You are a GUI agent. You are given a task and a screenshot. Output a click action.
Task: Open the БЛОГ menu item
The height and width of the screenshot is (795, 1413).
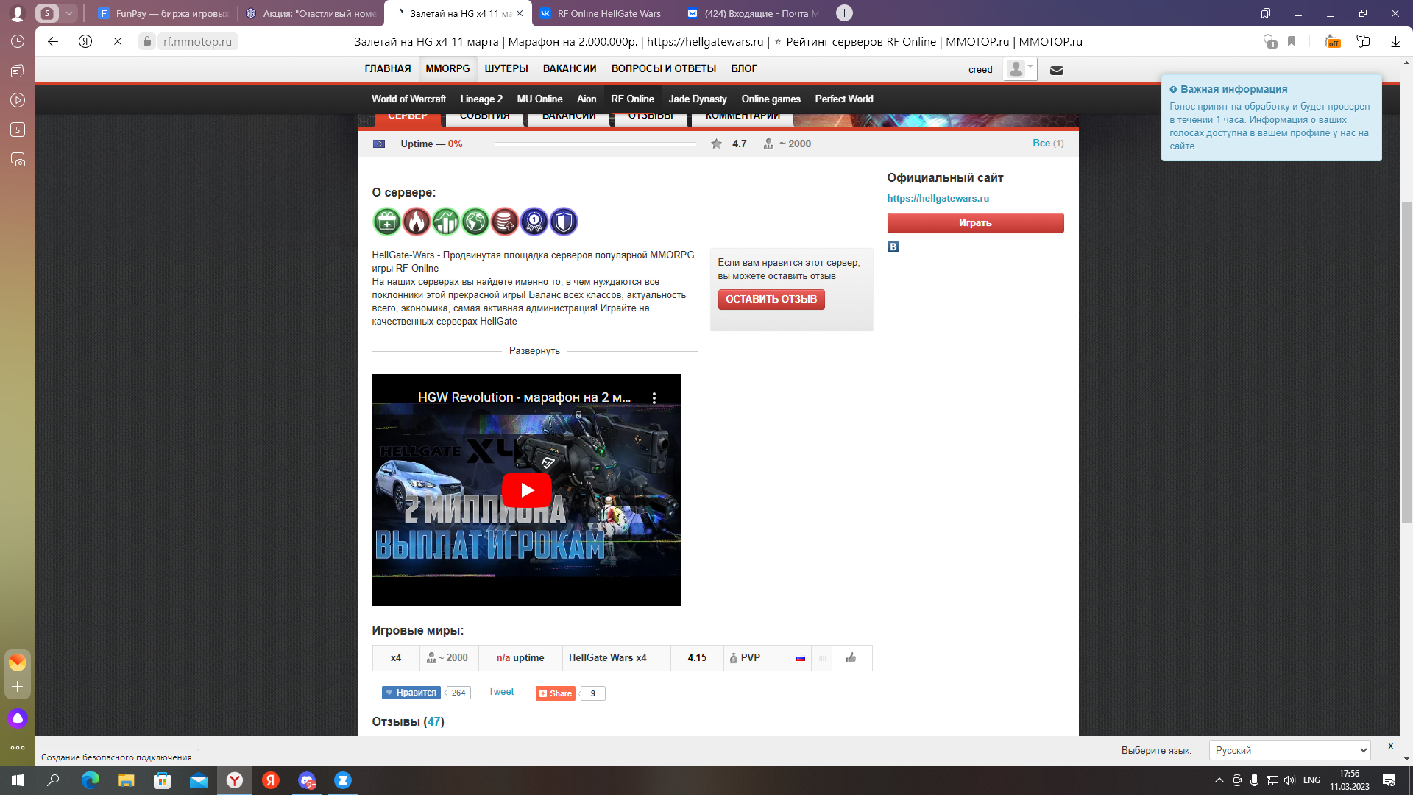(x=744, y=68)
